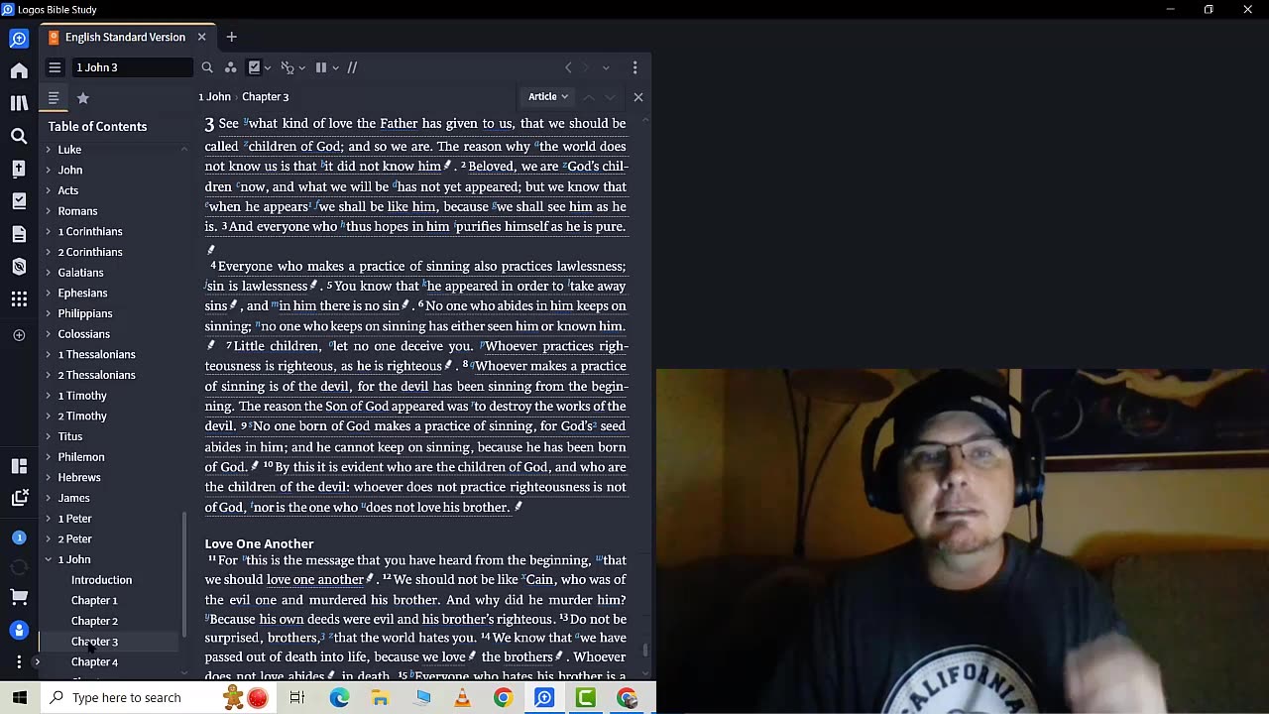
Task: Click the parallel resources double-slash icon
Action: tap(352, 67)
